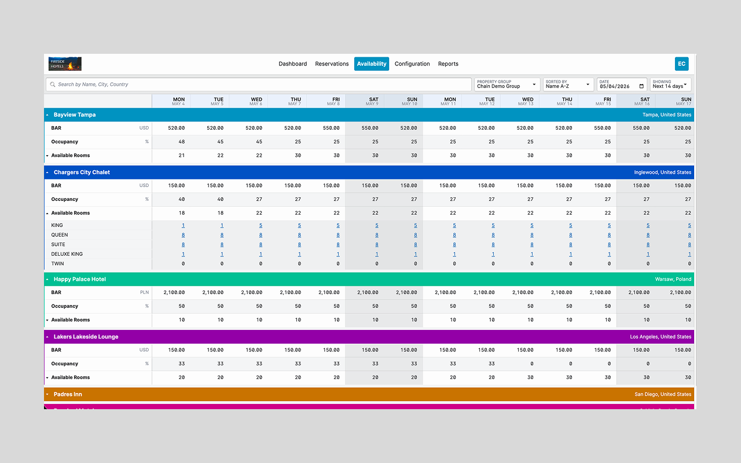
Task: Click KING room availability for Mon May 4
Action: (183, 226)
